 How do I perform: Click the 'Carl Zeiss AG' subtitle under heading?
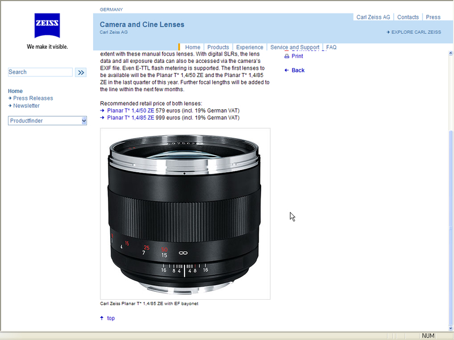(114, 32)
